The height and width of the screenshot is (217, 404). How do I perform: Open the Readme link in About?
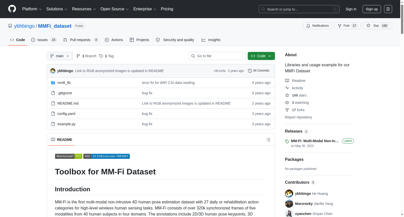(x=295, y=81)
